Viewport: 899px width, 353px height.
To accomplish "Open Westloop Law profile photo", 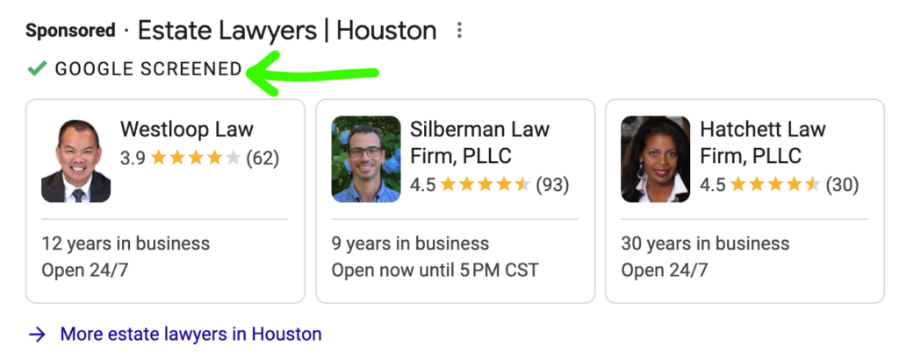I will click(76, 159).
